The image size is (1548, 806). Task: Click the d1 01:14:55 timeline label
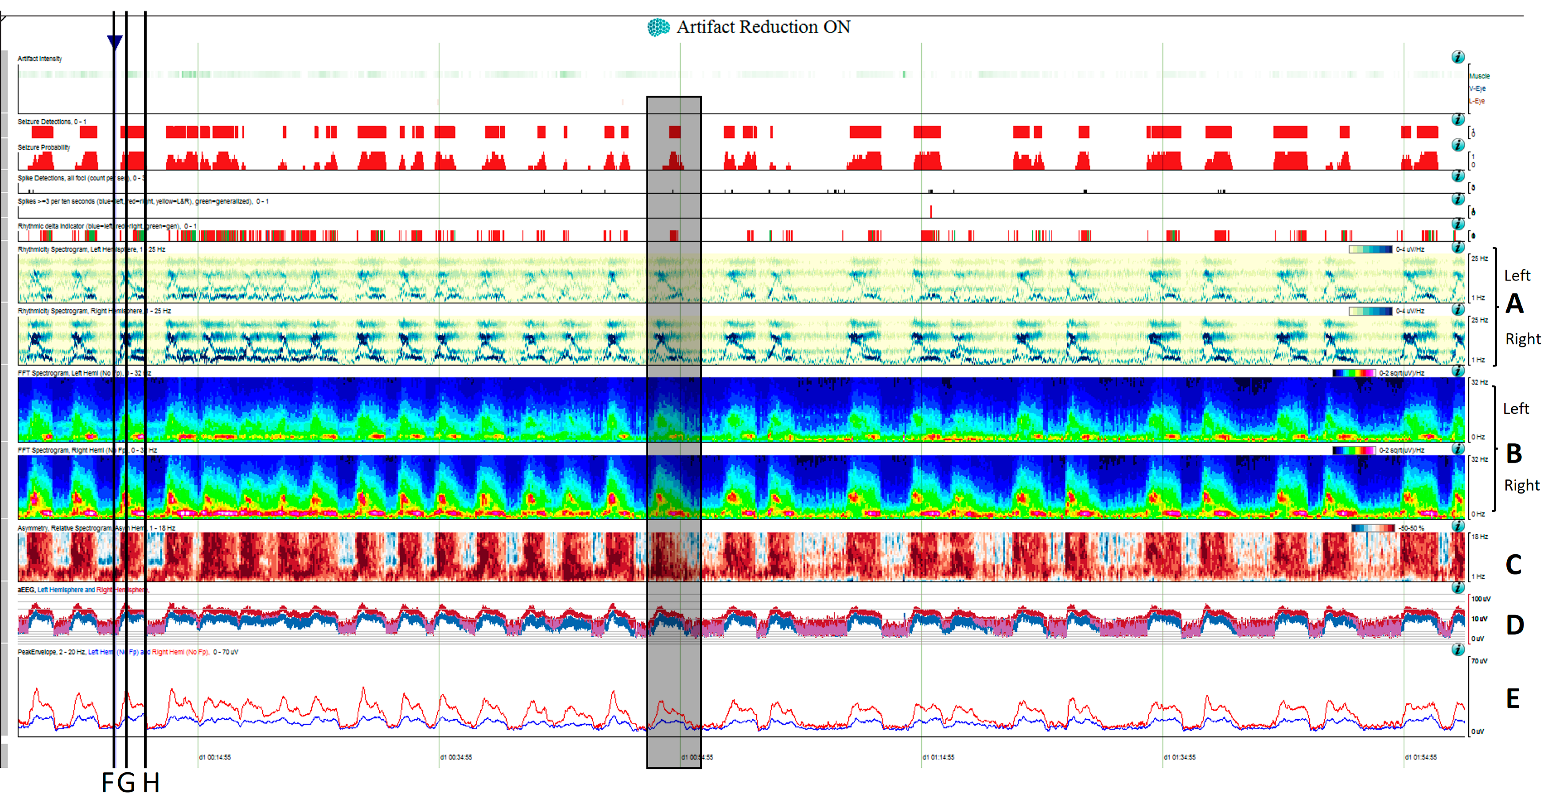(939, 757)
